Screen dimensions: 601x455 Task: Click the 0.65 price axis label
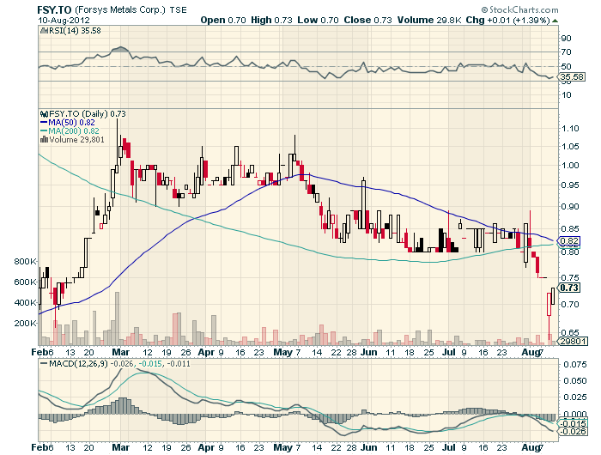[x=570, y=333]
